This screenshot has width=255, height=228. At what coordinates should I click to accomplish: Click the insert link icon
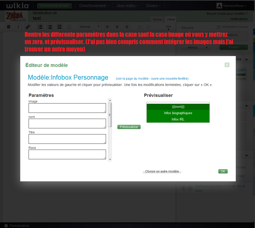pos(28,27)
